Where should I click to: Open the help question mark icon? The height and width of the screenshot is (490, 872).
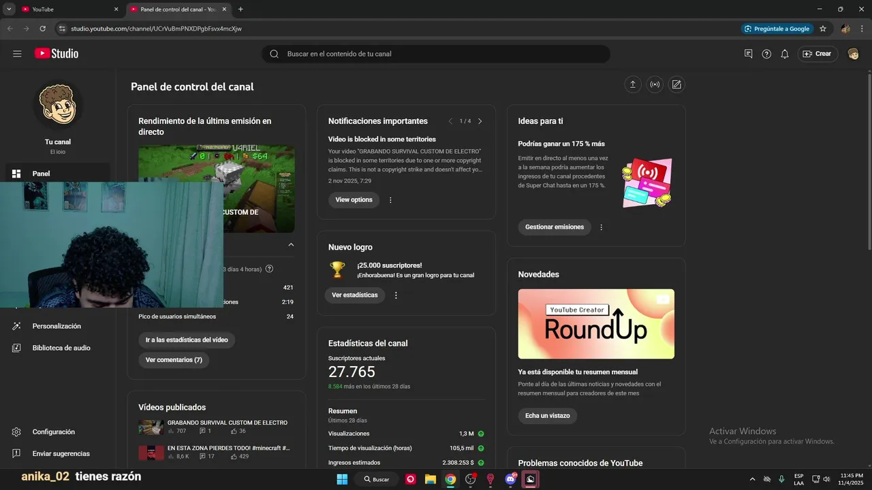(x=766, y=54)
